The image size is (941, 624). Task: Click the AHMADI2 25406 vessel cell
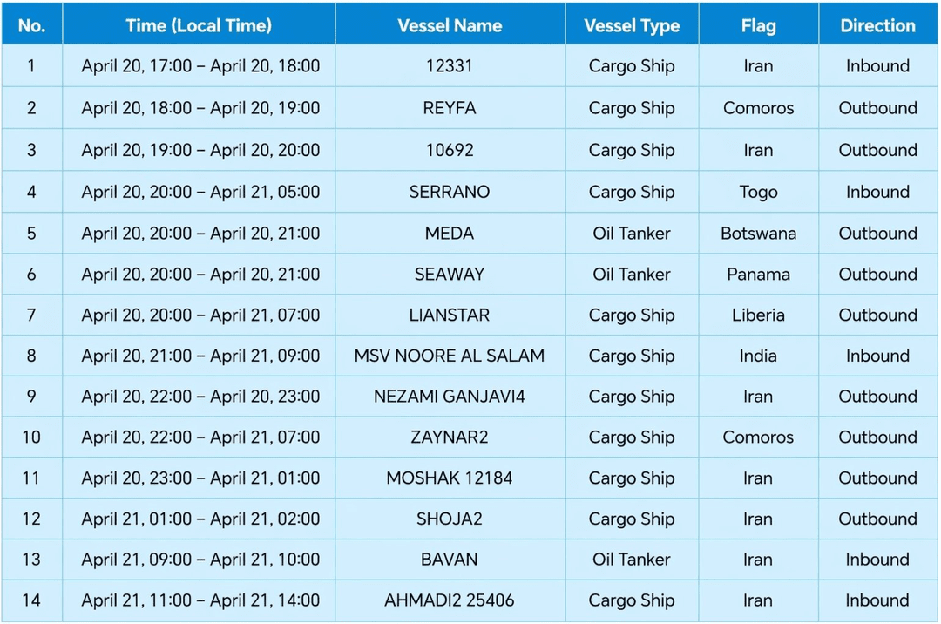(x=450, y=600)
